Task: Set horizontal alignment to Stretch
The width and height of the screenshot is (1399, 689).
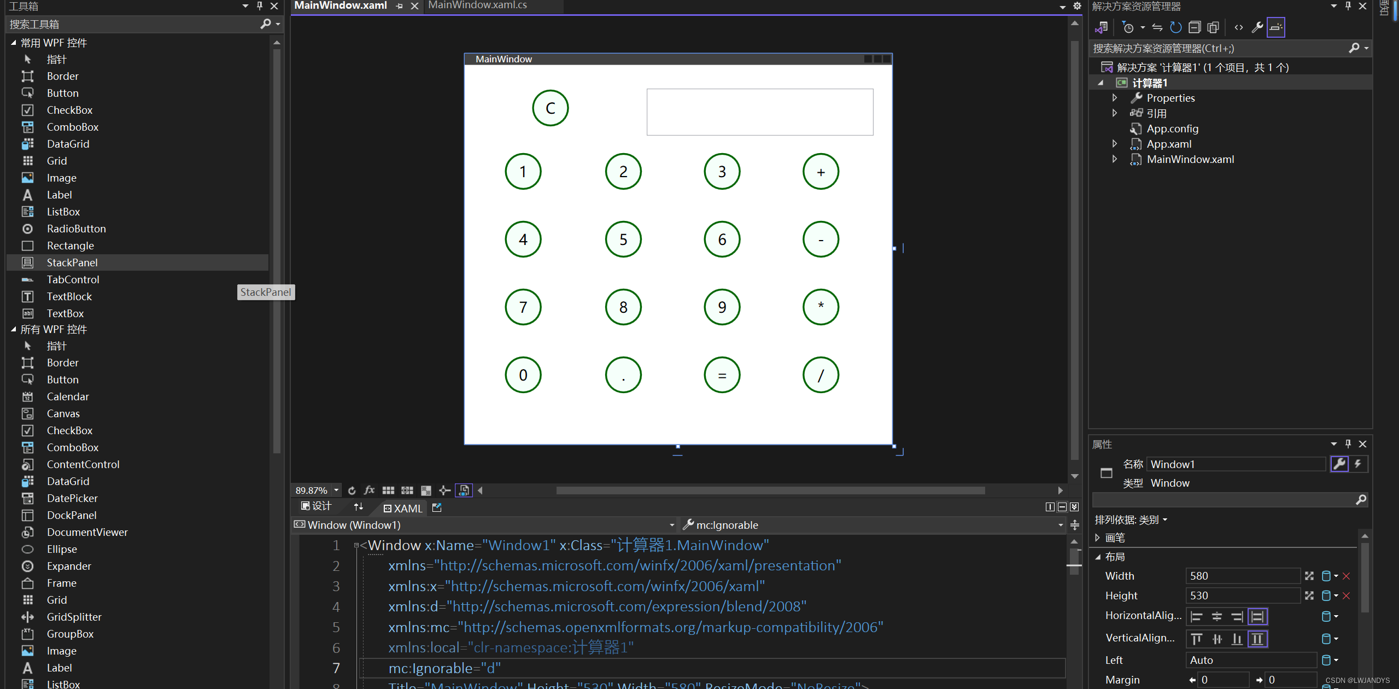Action: coord(1257,617)
